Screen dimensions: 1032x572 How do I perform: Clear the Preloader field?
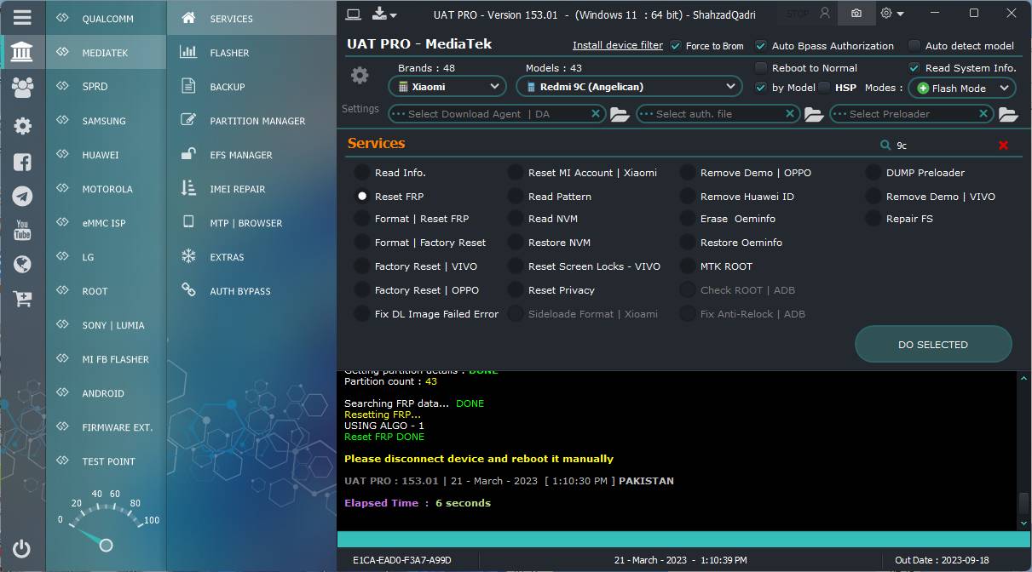(x=983, y=113)
